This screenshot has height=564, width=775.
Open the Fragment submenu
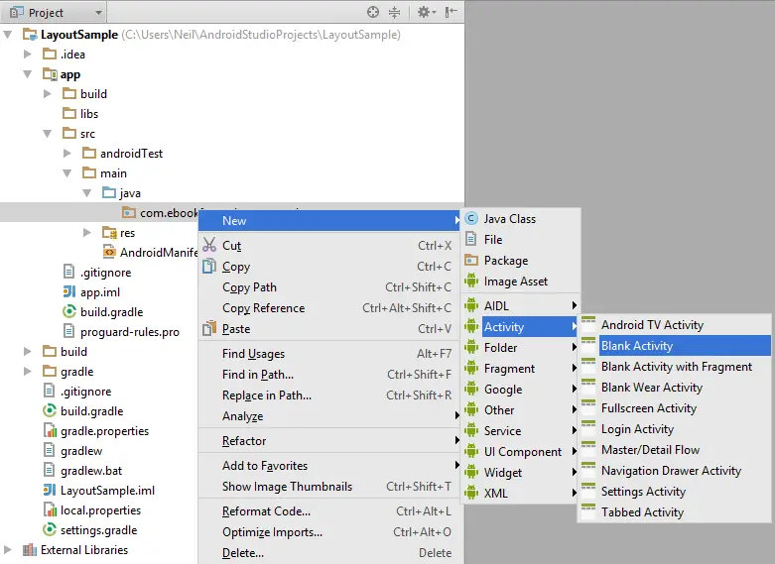[509, 369]
